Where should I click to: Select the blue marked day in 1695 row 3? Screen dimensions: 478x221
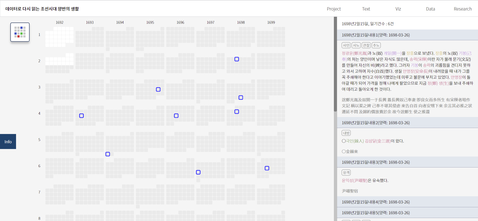tap(158, 89)
